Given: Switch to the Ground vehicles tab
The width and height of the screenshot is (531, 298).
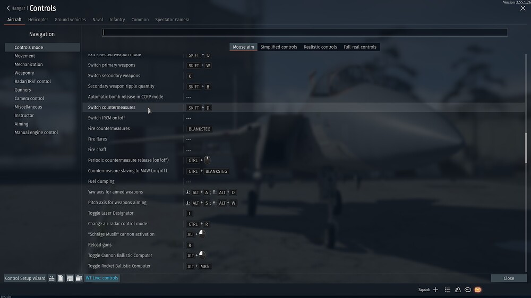Looking at the screenshot, I should pos(70,20).
